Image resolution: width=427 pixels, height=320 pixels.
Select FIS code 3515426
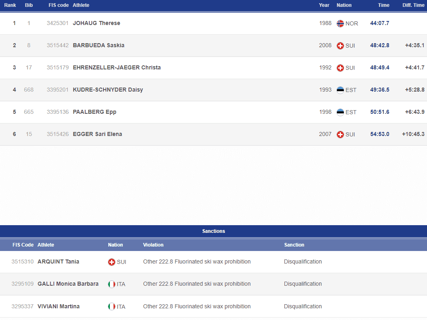point(57,134)
